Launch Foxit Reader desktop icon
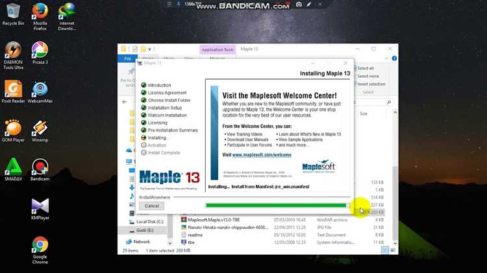The image size is (487, 273). pos(13,92)
